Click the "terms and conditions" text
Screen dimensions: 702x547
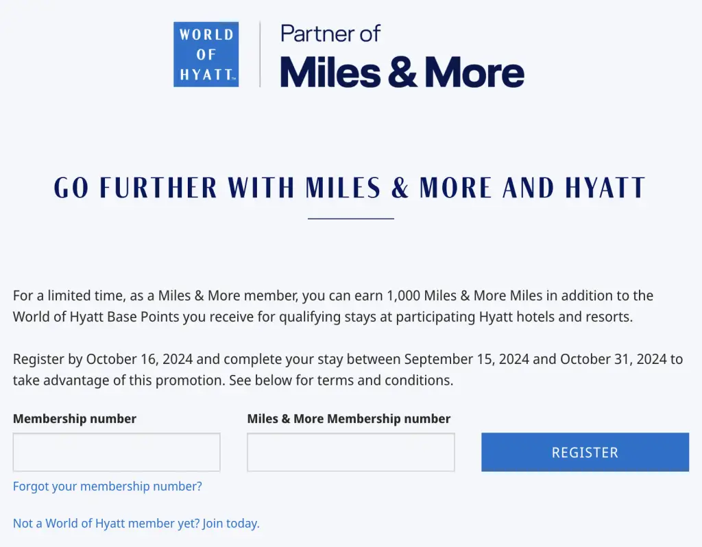click(397, 380)
